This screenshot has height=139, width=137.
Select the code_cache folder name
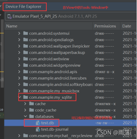coord(46,110)
